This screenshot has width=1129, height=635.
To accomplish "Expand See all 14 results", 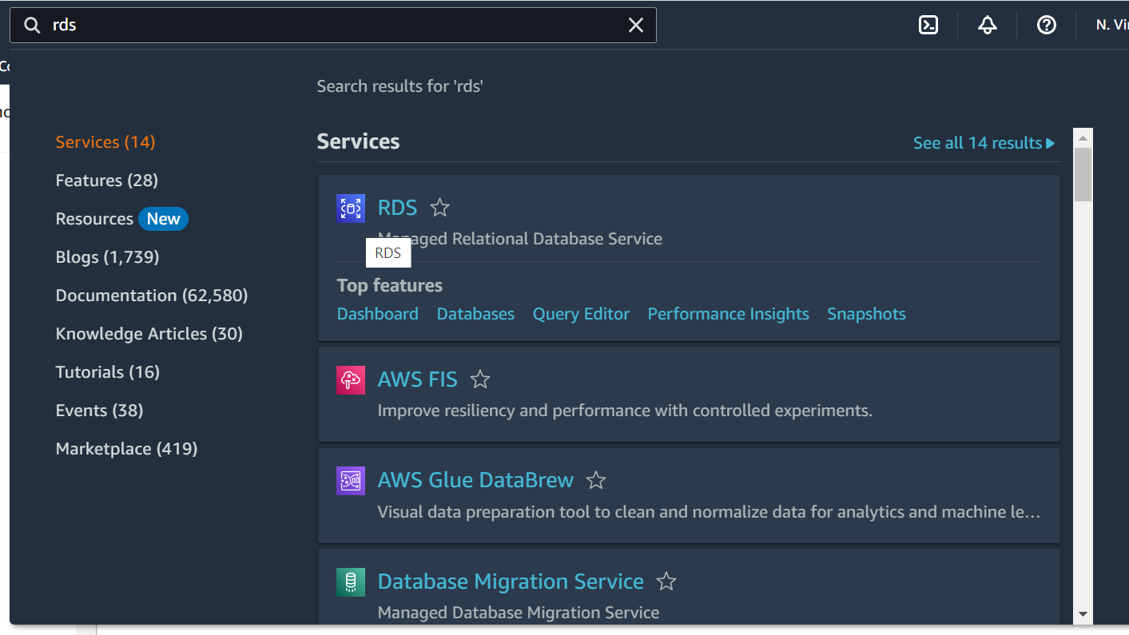I will (984, 143).
